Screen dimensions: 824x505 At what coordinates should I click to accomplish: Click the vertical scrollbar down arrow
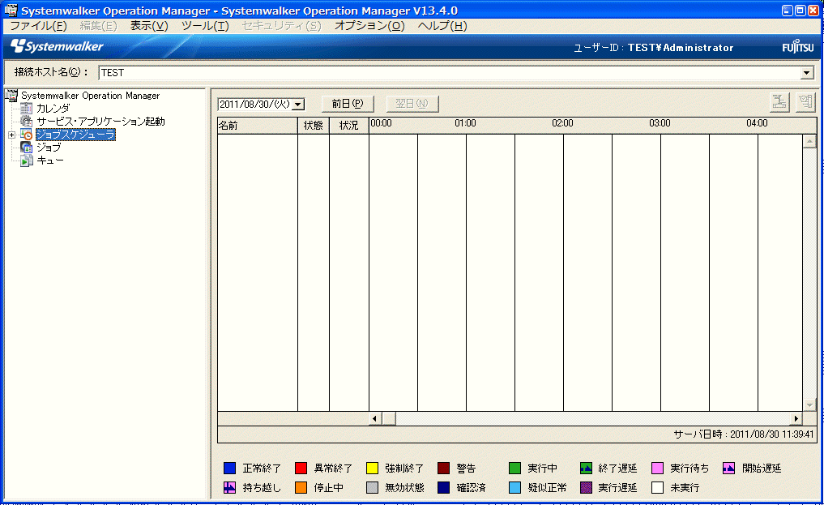point(809,405)
